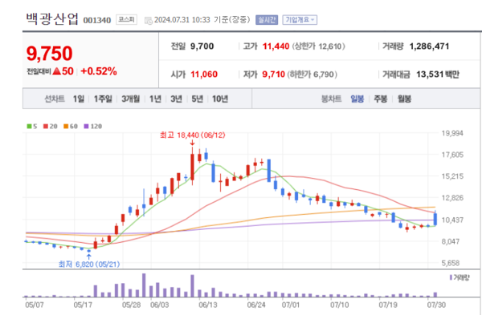Click the 코스피 market label

pos(126,19)
